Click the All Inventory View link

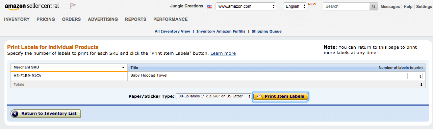pyautogui.click(x=173, y=31)
